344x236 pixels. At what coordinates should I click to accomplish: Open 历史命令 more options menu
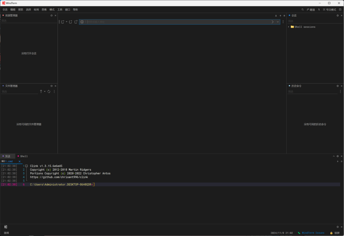click(341, 91)
